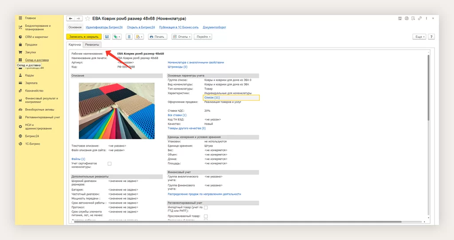Click the Записать и закрыть button
454x240 pixels.
point(83,37)
